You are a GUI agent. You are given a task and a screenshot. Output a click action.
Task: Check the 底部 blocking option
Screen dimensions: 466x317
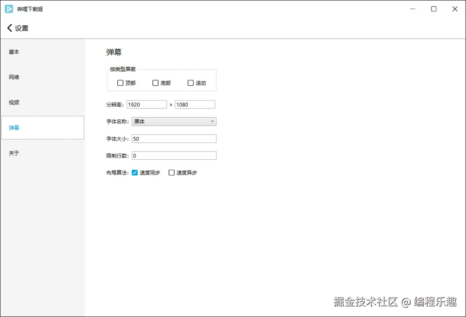pos(155,83)
